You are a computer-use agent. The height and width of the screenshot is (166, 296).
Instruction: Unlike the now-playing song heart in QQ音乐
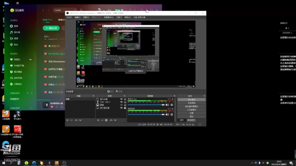coord(52,107)
